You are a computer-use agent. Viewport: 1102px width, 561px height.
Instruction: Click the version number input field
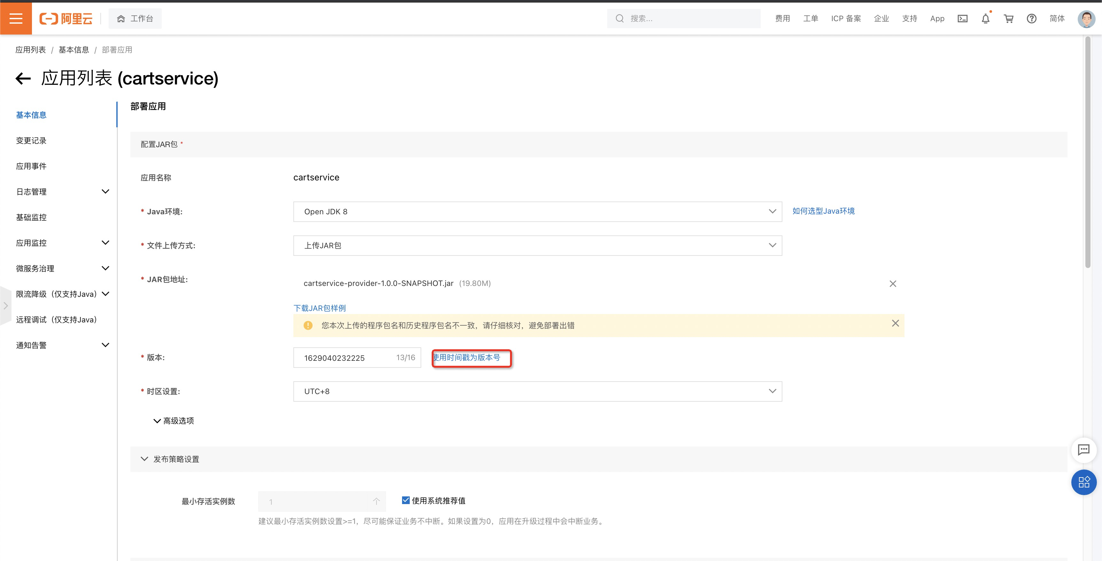click(357, 358)
